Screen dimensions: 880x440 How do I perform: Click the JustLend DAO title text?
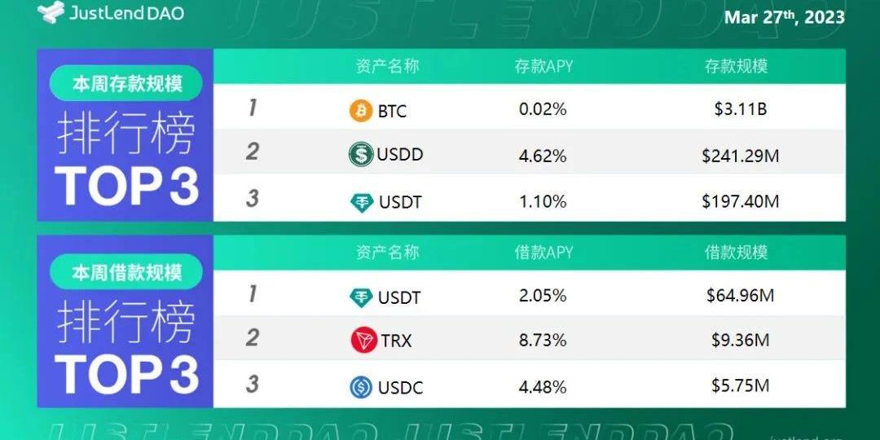(x=126, y=14)
